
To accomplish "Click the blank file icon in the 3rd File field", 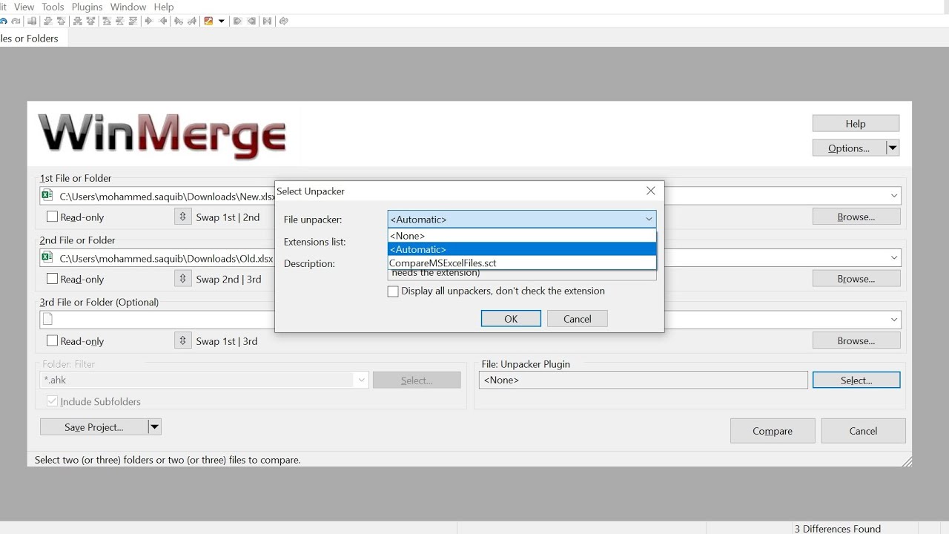I will pos(47,320).
